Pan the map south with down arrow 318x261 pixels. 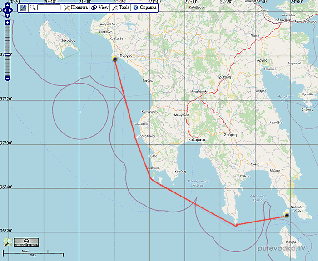pos(7,15)
